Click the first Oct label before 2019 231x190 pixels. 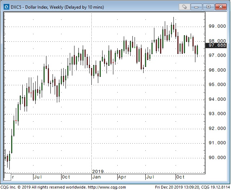66,177
